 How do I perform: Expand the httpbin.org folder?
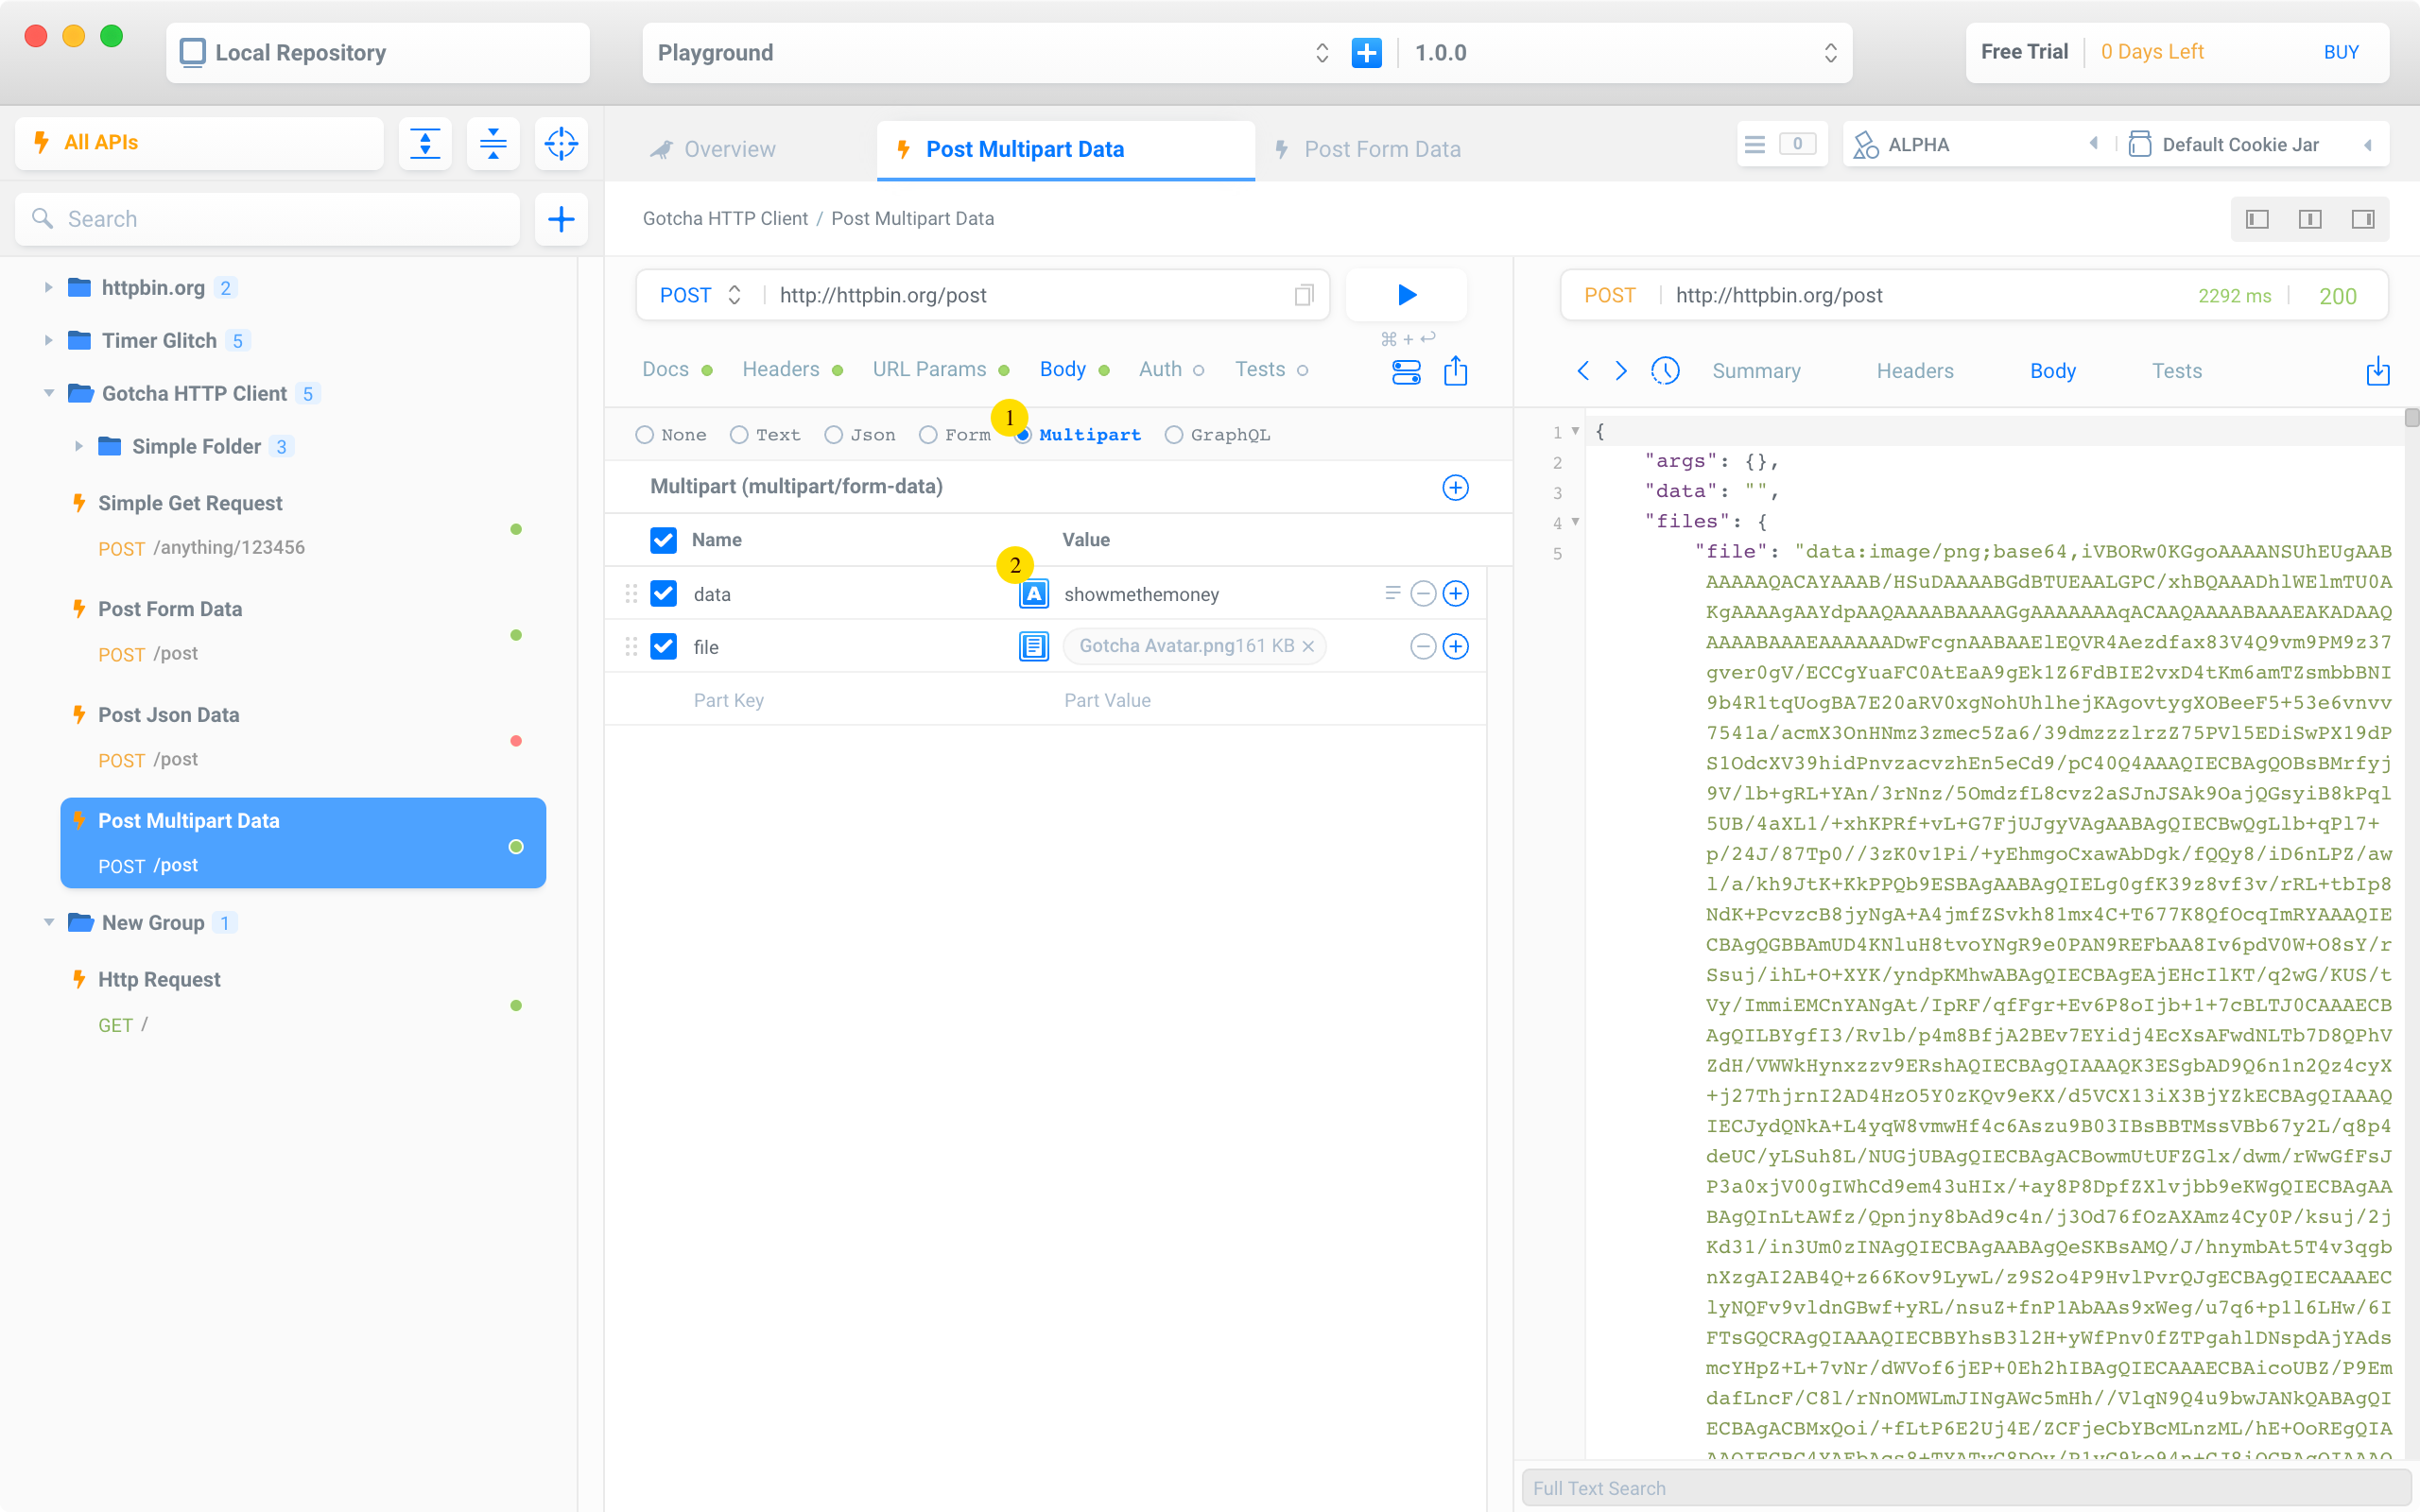48,288
